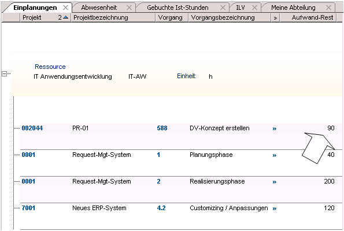Open the Meine Abteilung tab

tap(293, 8)
